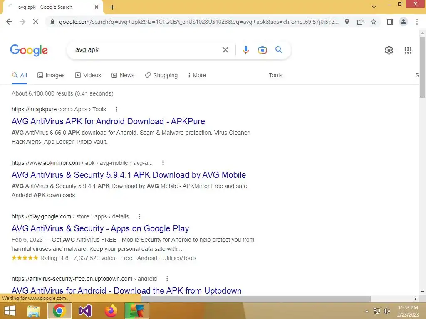Click the location pin icon in address bar
Screen dimensions: 426x319
click(347, 22)
